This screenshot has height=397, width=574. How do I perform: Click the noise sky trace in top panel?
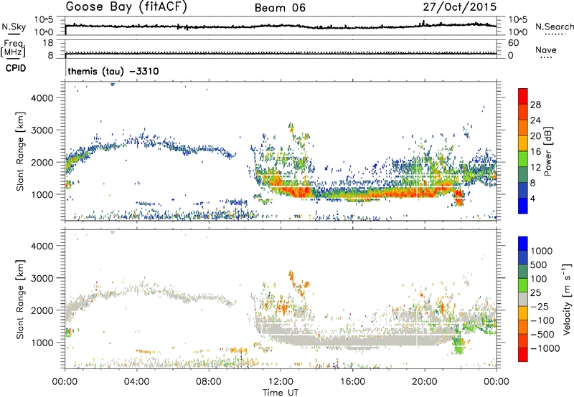click(x=281, y=26)
